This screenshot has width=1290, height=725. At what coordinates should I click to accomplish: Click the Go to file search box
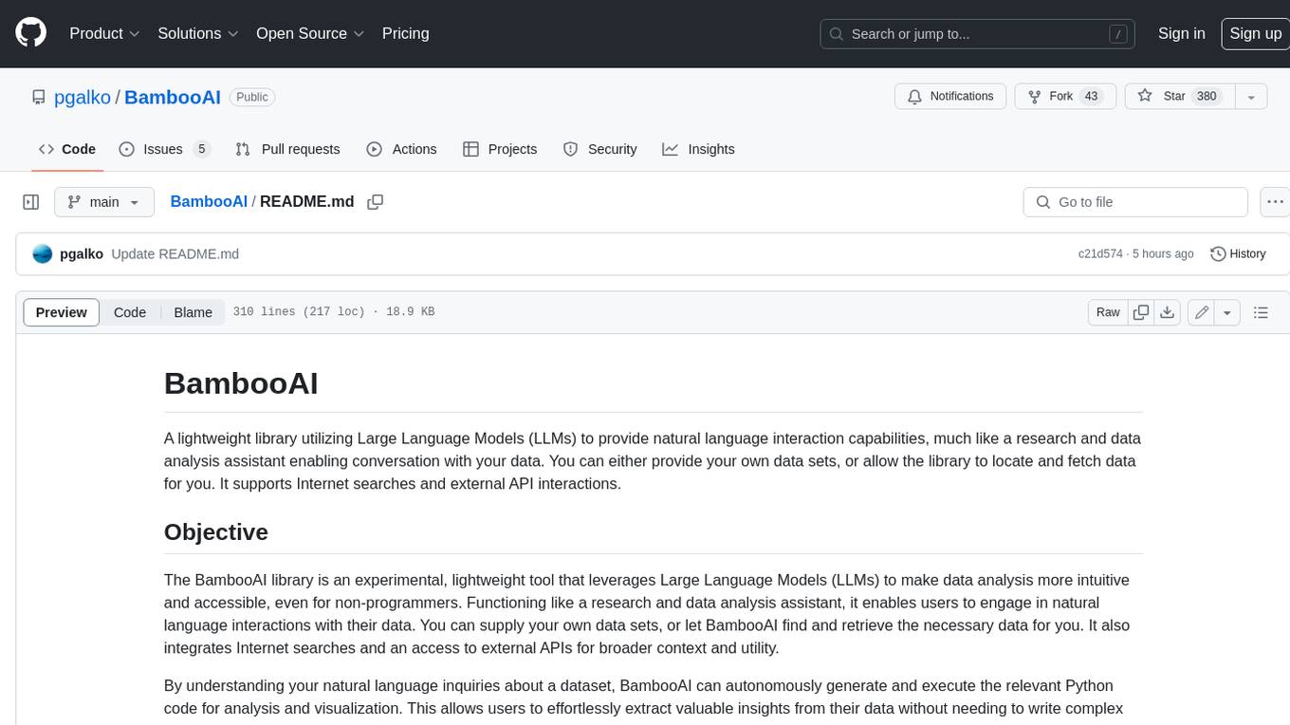pyautogui.click(x=1135, y=202)
